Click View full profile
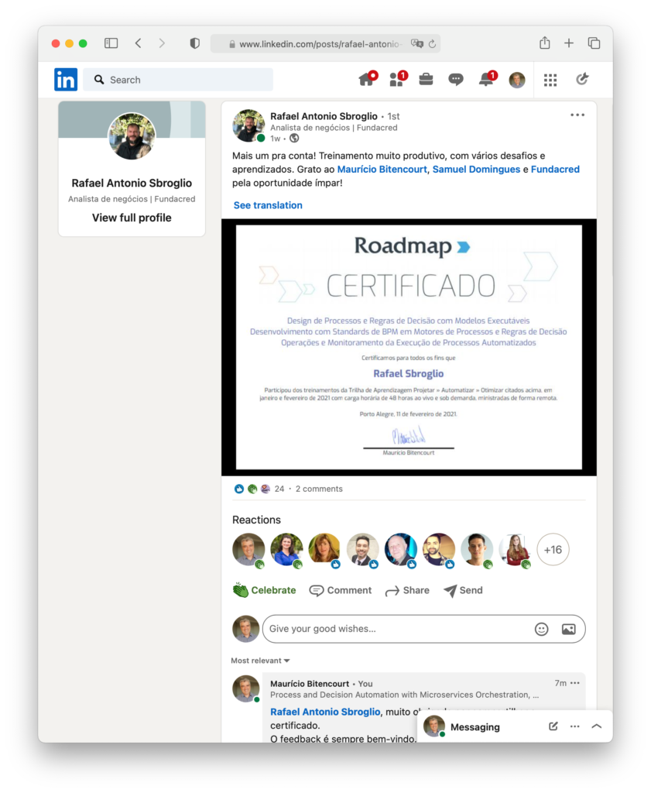This screenshot has width=651, height=793. coord(132,218)
